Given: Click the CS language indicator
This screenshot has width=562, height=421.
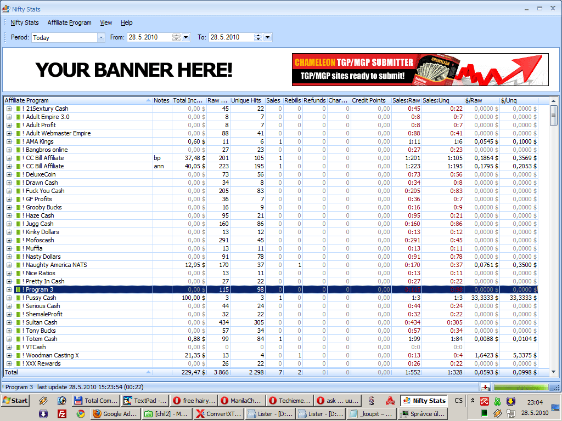Looking at the screenshot, I should click(x=458, y=401).
